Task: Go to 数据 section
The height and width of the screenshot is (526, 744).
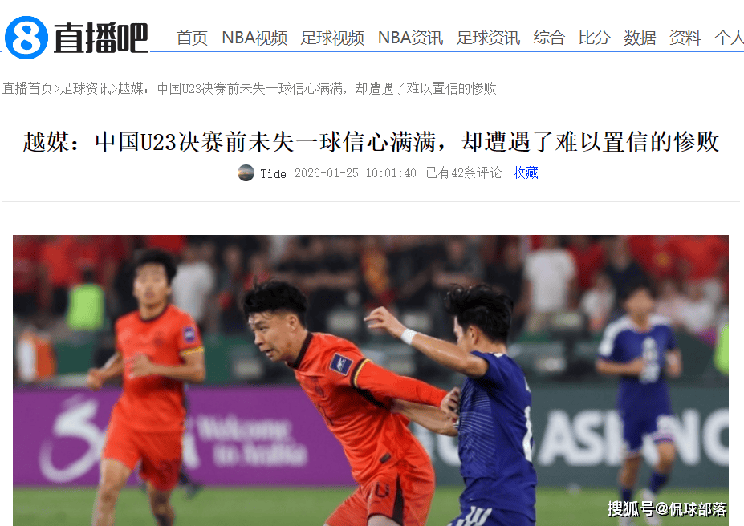Action: [x=640, y=38]
